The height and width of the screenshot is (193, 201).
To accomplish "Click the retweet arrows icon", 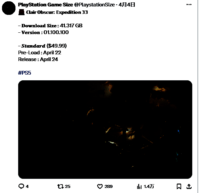I will [61, 186].
